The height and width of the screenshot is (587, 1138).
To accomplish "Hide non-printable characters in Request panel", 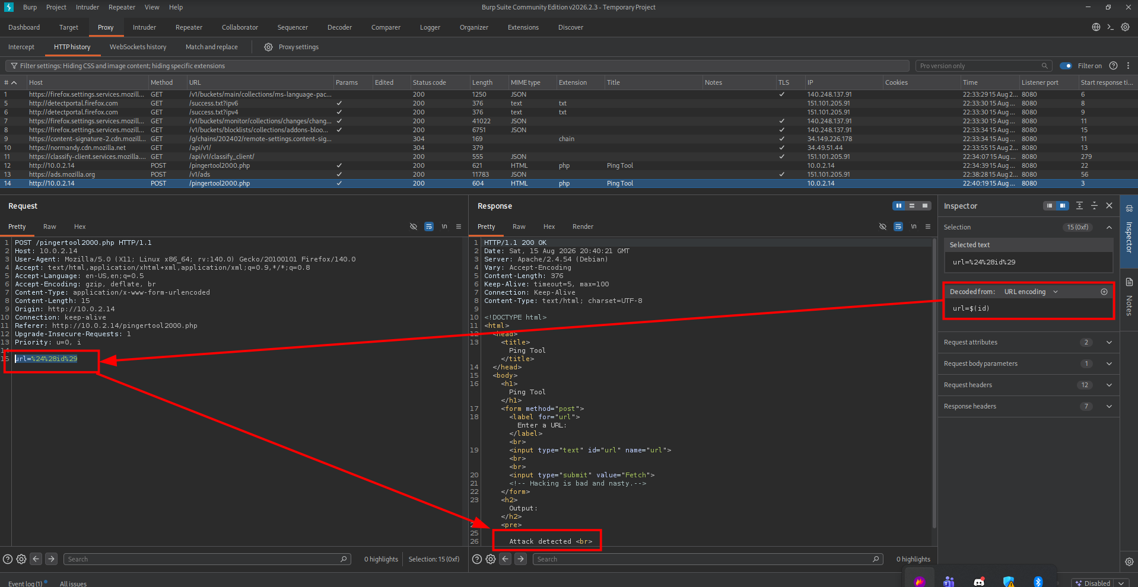I will pos(414,226).
